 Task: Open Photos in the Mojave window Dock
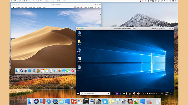click(x=60, y=71)
